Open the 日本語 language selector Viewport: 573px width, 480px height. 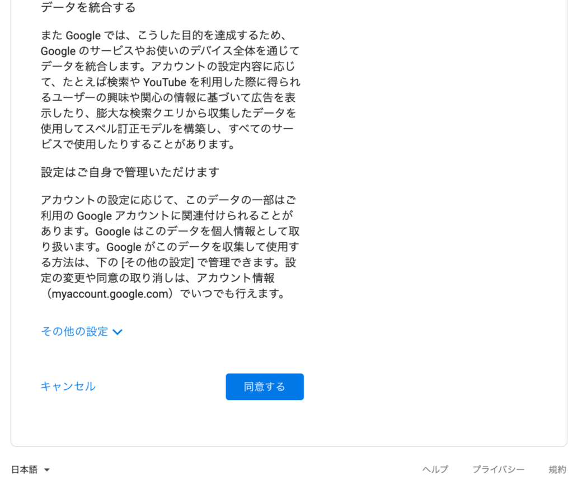pyautogui.click(x=30, y=469)
